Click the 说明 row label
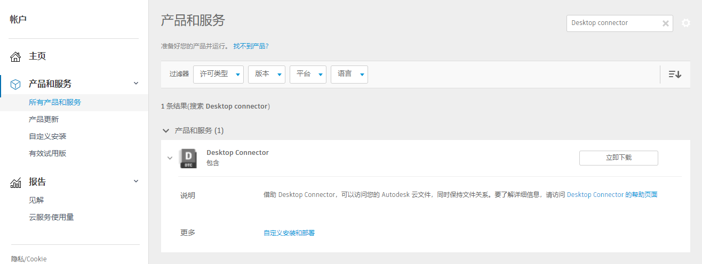This screenshot has width=702, height=264. [x=188, y=195]
